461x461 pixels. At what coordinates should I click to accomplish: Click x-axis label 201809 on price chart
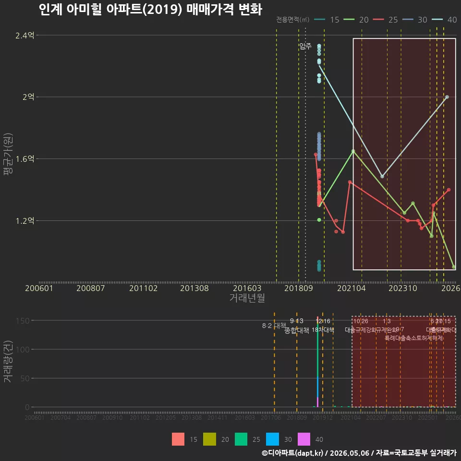pos(298,288)
